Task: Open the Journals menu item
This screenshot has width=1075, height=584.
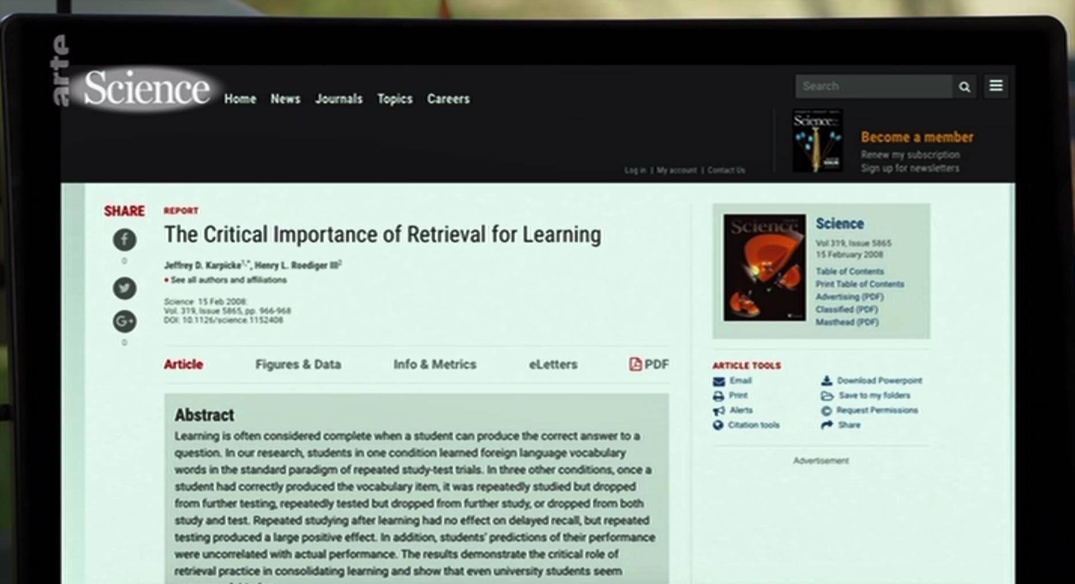Action: coord(339,99)
